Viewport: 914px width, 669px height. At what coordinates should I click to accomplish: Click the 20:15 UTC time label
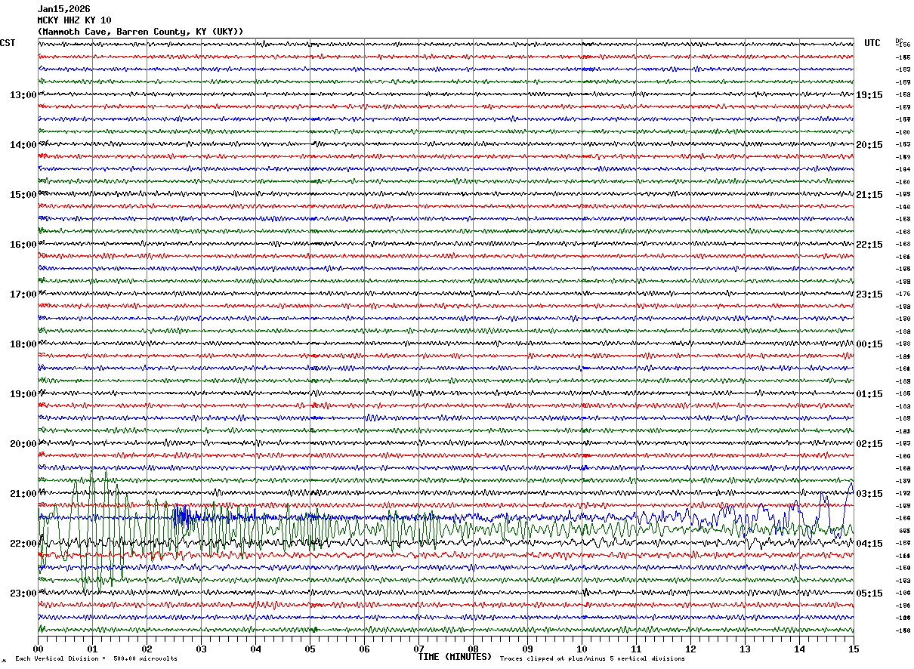click(869, 145)
